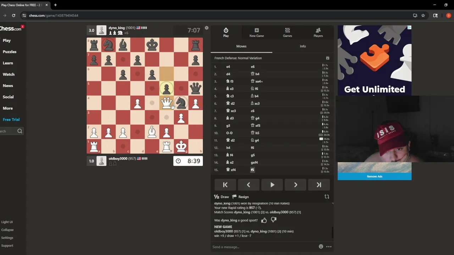
Task: Give a thumbs down for good sport
Action: [273, 220]
